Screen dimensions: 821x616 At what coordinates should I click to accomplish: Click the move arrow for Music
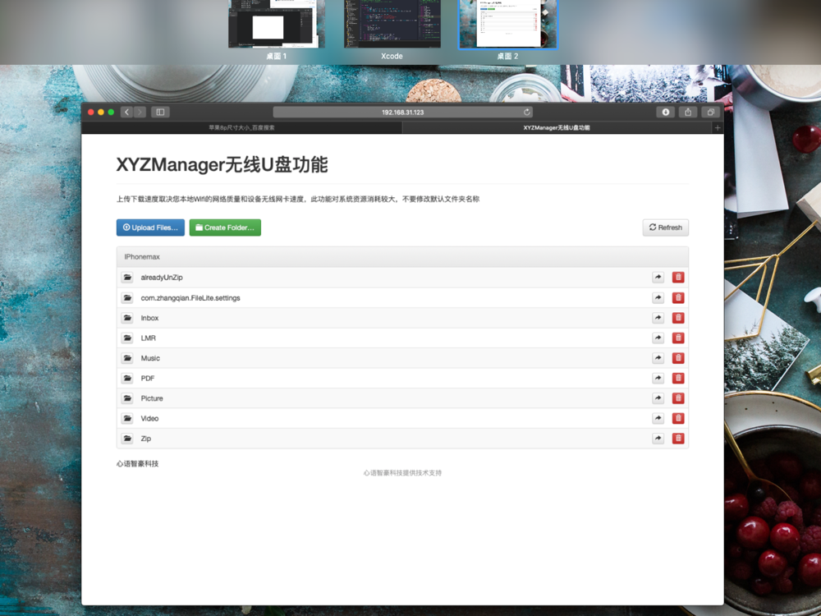tap(658, 358)
